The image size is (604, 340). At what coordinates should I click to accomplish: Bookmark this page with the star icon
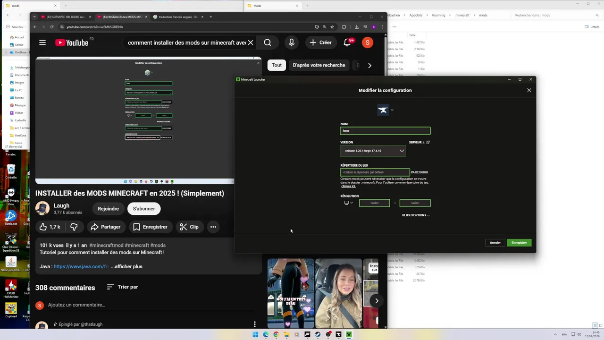click(x=332, y=27)
